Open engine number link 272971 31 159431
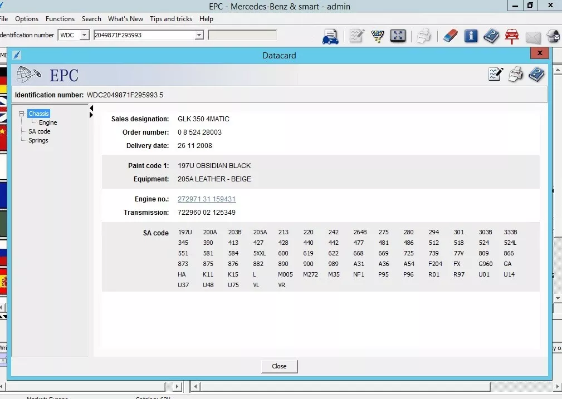 pos(207,199)
